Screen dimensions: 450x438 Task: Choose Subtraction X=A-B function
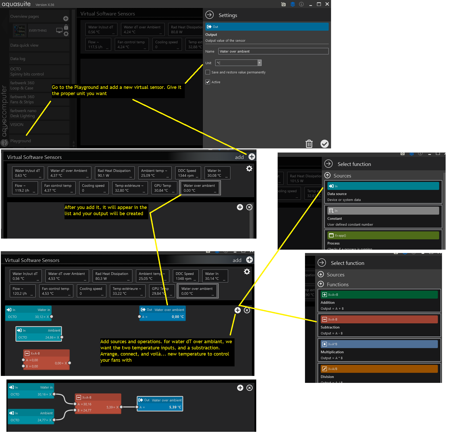(379, 325)
